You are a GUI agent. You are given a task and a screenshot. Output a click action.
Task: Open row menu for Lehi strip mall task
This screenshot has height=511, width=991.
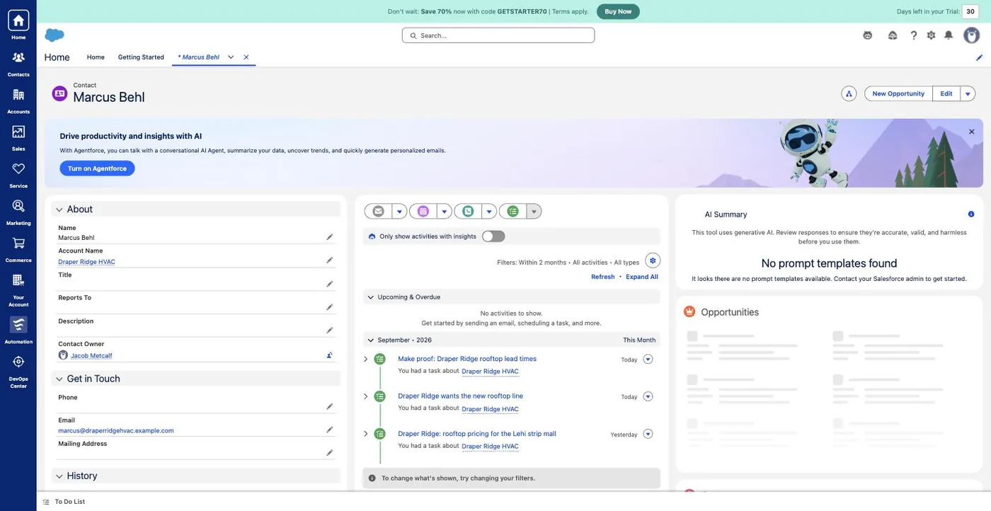648,434
